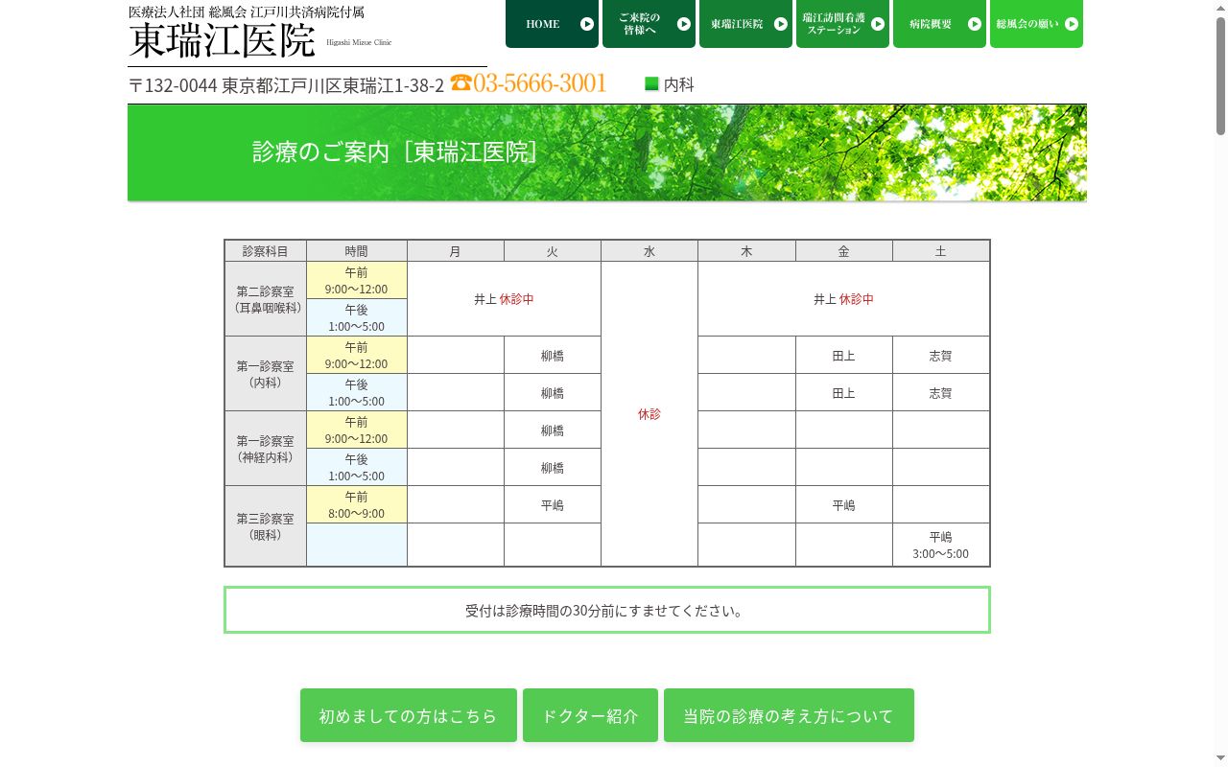The height and width of the screenshot is (767, 1228).
Task: Click the 井上 休診中 cell under 月・火
Action: point(504,299)
